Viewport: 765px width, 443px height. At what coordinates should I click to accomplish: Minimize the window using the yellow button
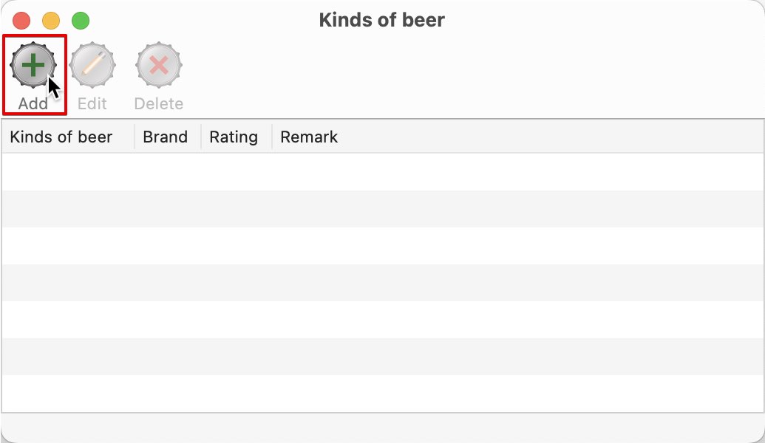click(51, 21)
